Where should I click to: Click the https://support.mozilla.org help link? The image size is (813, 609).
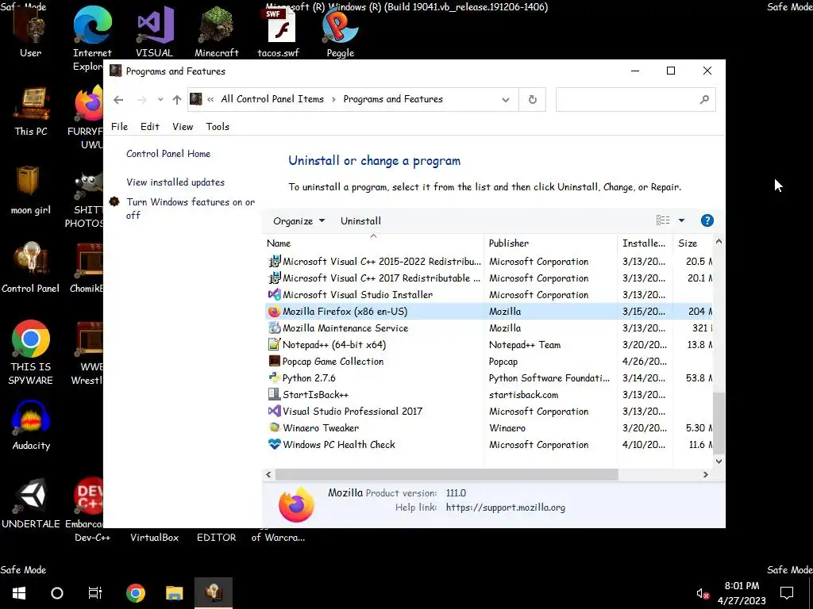coord(506,507)
